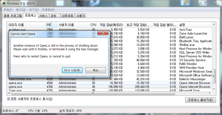Image resolution: width=222 pixels, height=115 pixels.
Task: Open the 파일(F) menu
Action: [8, 10]
